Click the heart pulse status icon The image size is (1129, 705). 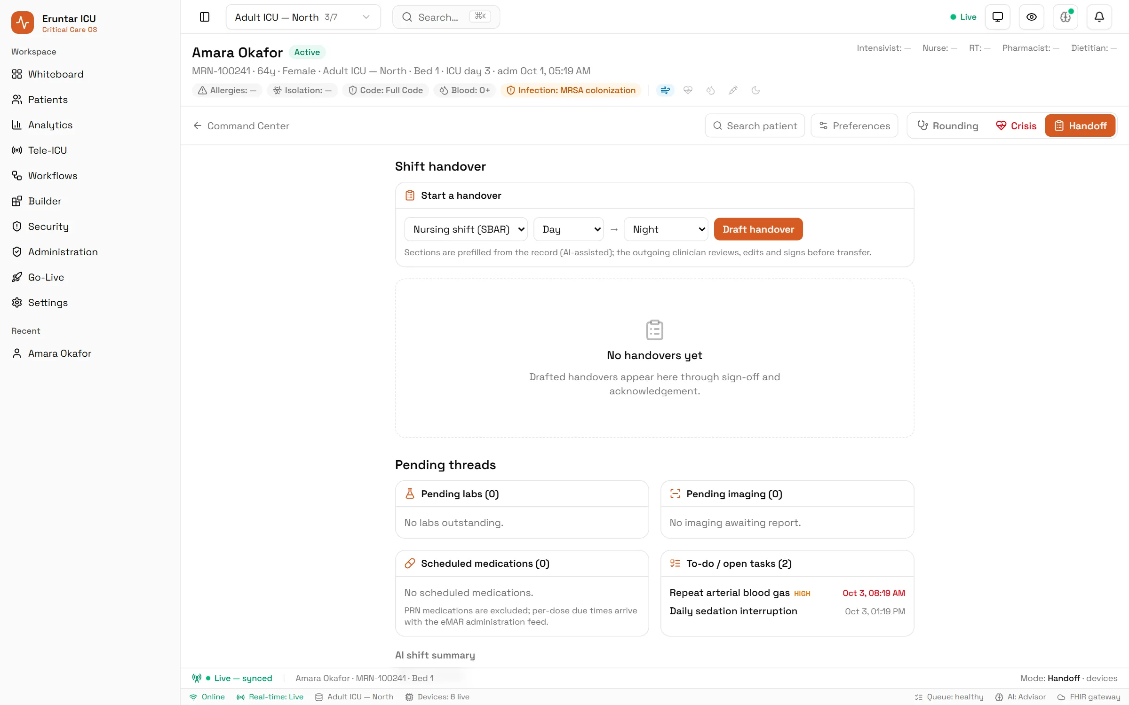pyautogui.click(x=688, y=90)
